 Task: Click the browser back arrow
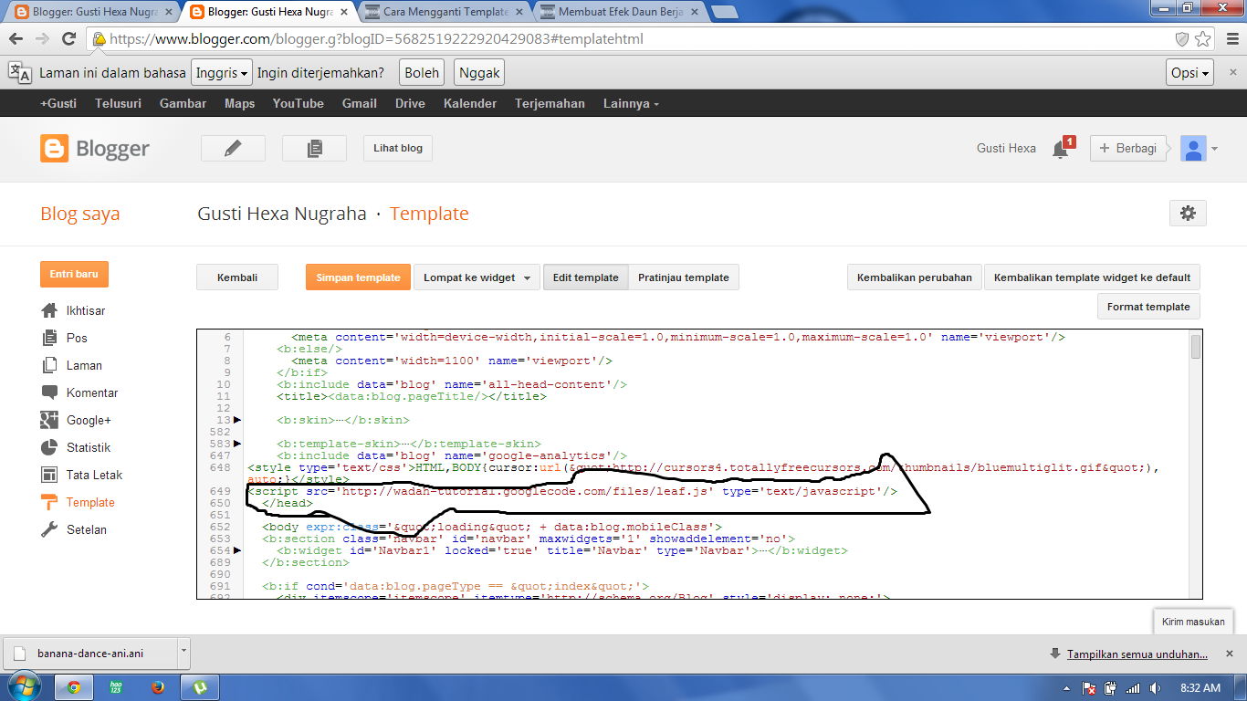(16, 39)
